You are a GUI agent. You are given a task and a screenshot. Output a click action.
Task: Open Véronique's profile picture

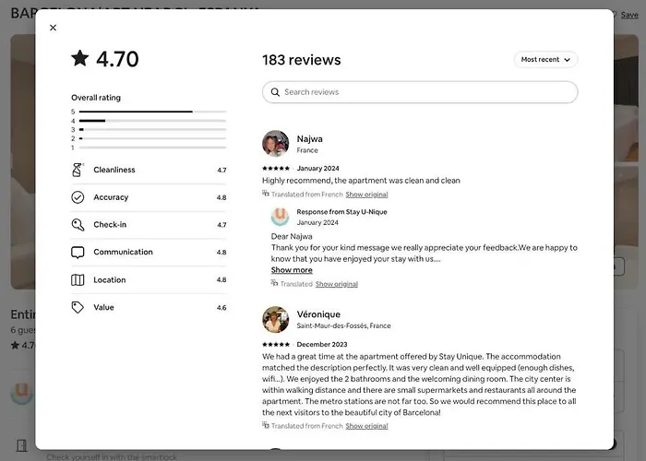click(x=276, y=319)
